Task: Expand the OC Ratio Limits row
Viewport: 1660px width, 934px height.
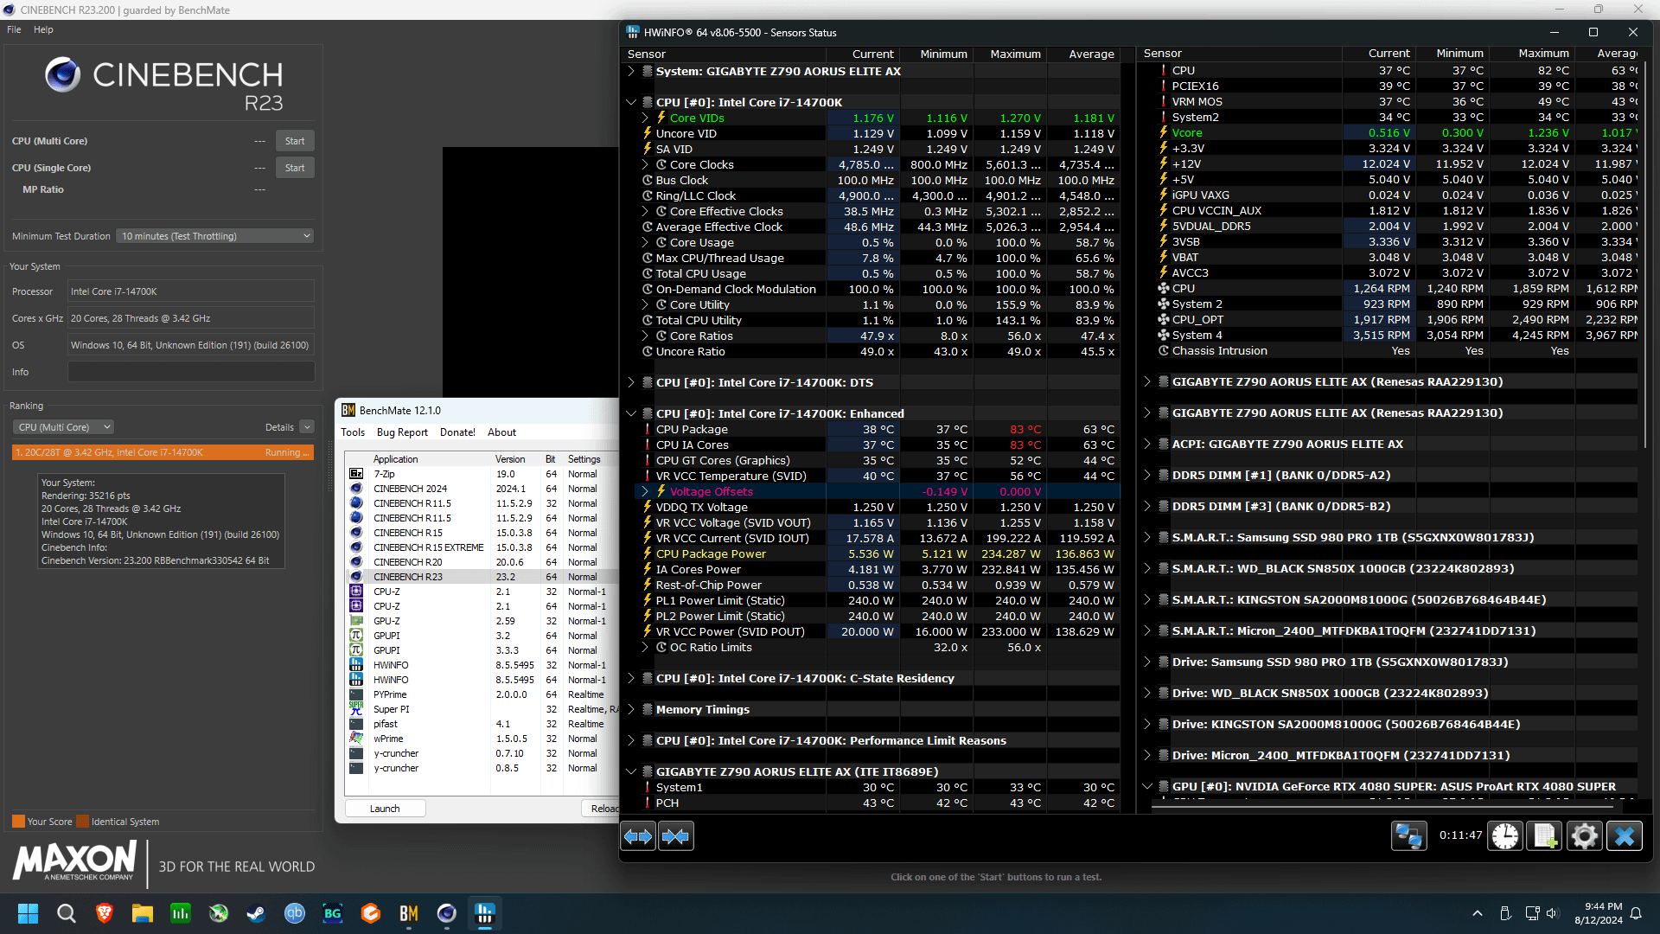Action: click(645, 647)
